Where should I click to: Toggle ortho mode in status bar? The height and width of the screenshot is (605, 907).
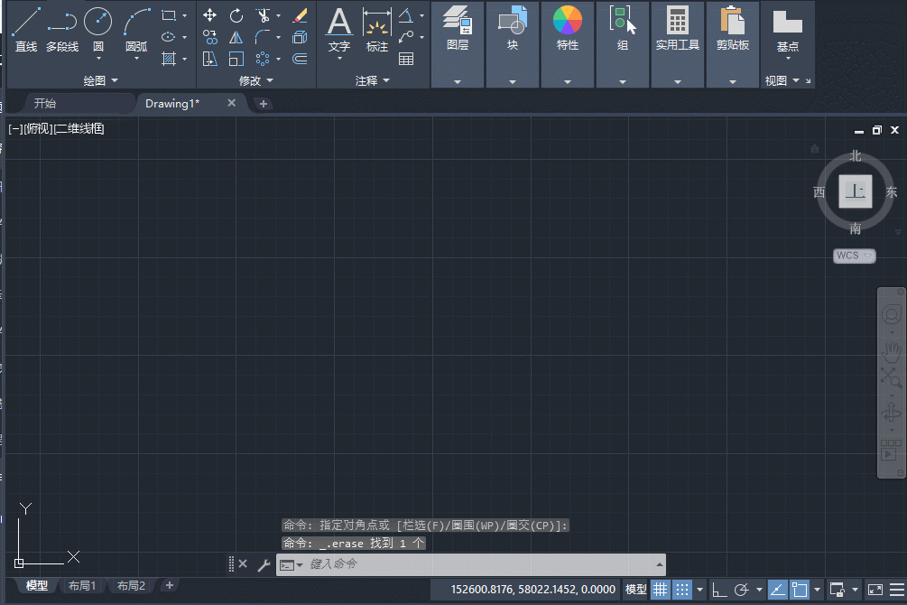tap(719, 590)
